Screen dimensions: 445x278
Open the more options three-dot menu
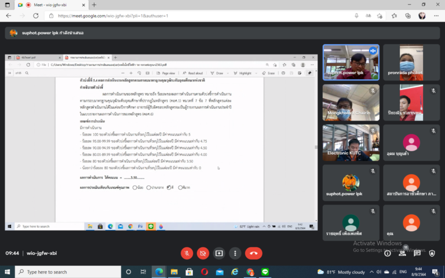click(235, 253)
